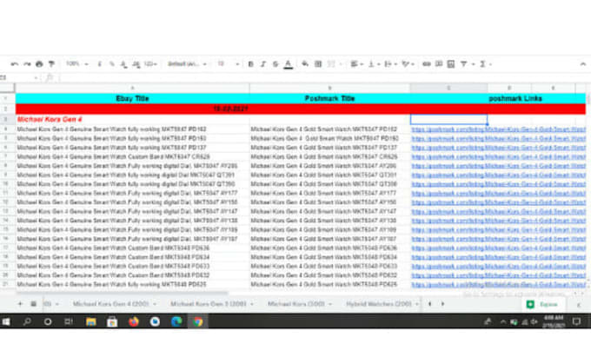
Task: Activate the paint format tool
Action: [x=51, y=64]
